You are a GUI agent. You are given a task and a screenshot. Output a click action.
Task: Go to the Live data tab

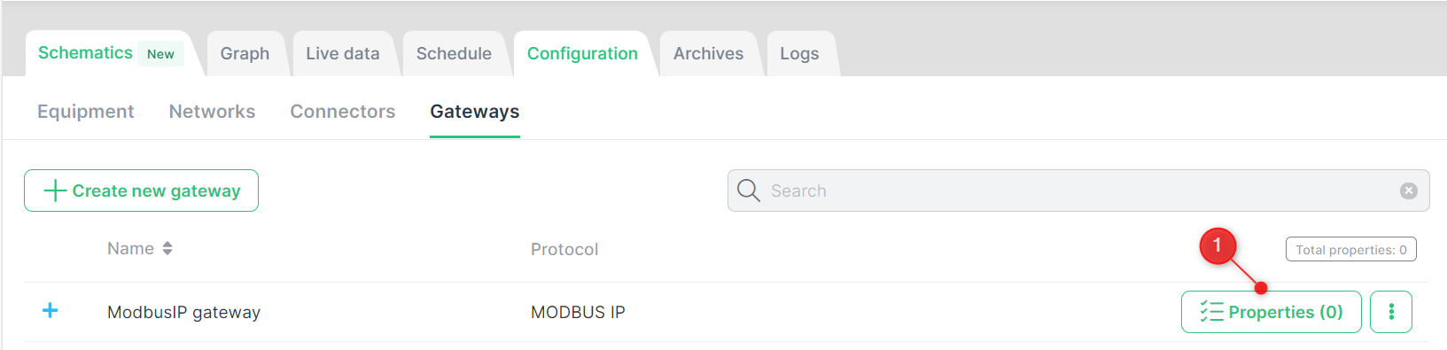343,53
